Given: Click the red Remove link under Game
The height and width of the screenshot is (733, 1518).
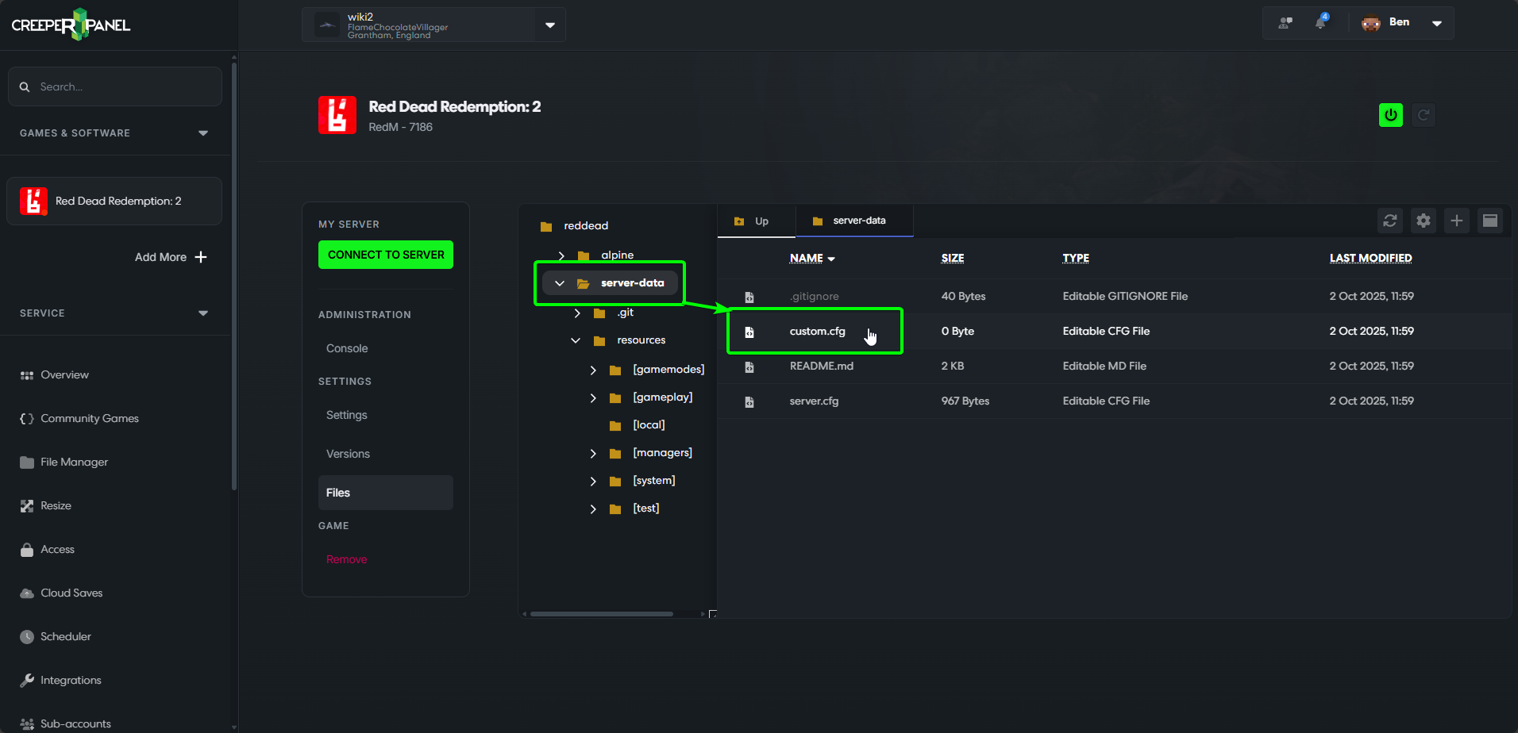Looking at the screenshot, I should point(346,558).
